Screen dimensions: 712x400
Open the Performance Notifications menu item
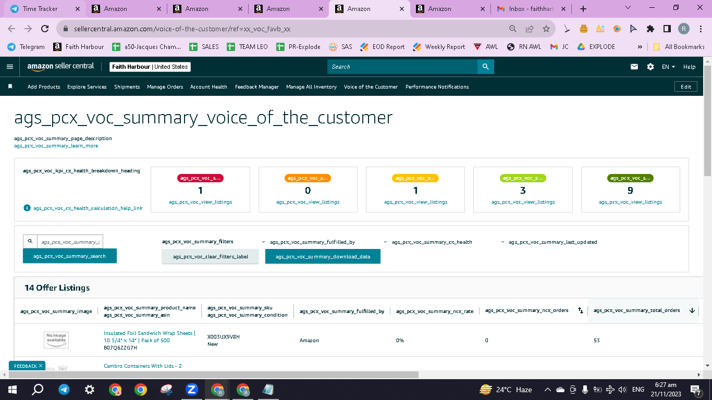tap(437, 87)
